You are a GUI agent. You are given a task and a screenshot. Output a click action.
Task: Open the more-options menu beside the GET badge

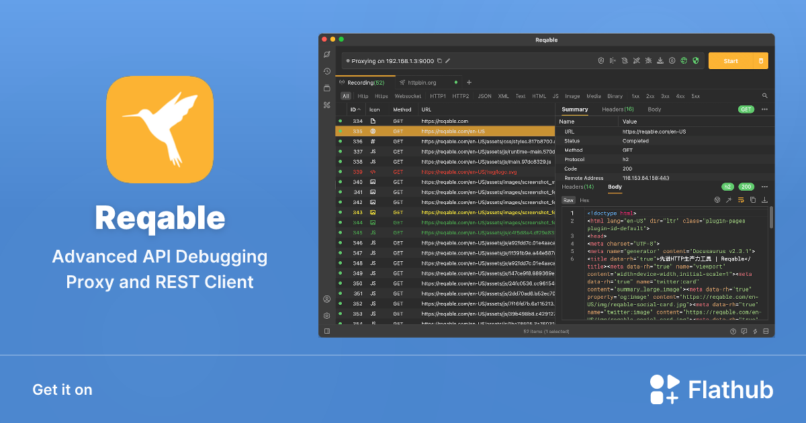point(765,109)
